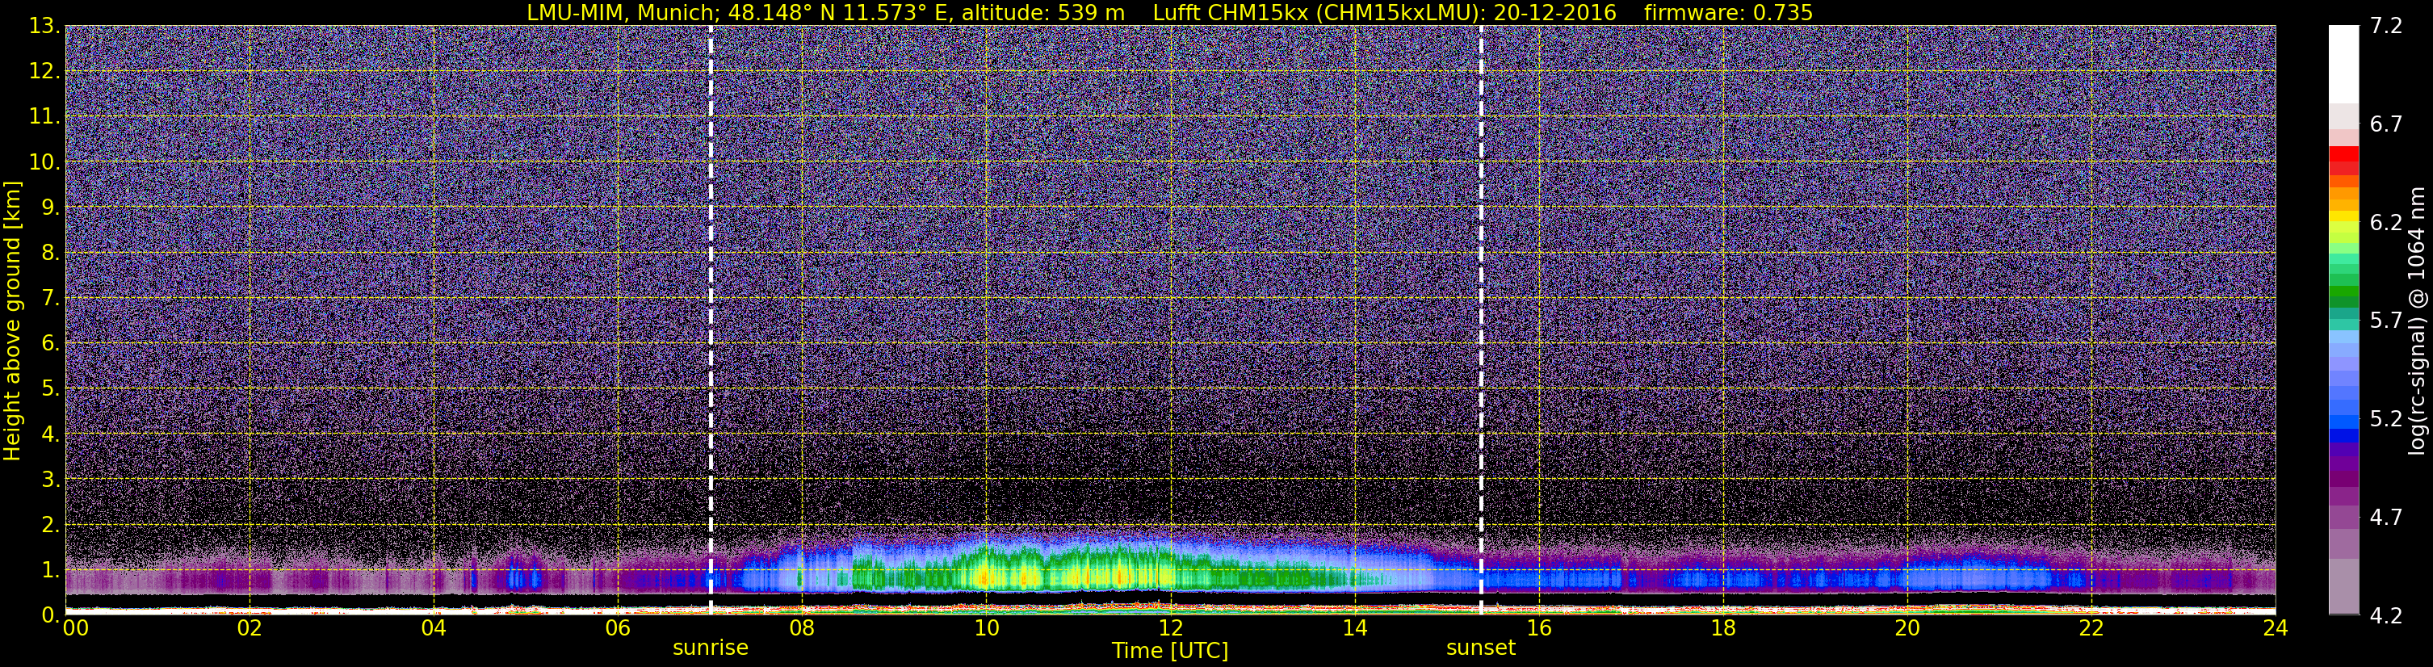Click the height axis tick "3."
This screenshot has height=667, width=2433.
coord(49,480)
